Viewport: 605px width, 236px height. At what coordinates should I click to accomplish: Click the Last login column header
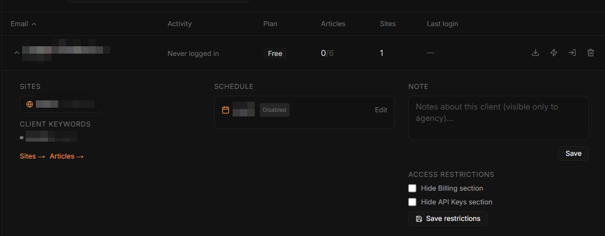click(442, 24)
